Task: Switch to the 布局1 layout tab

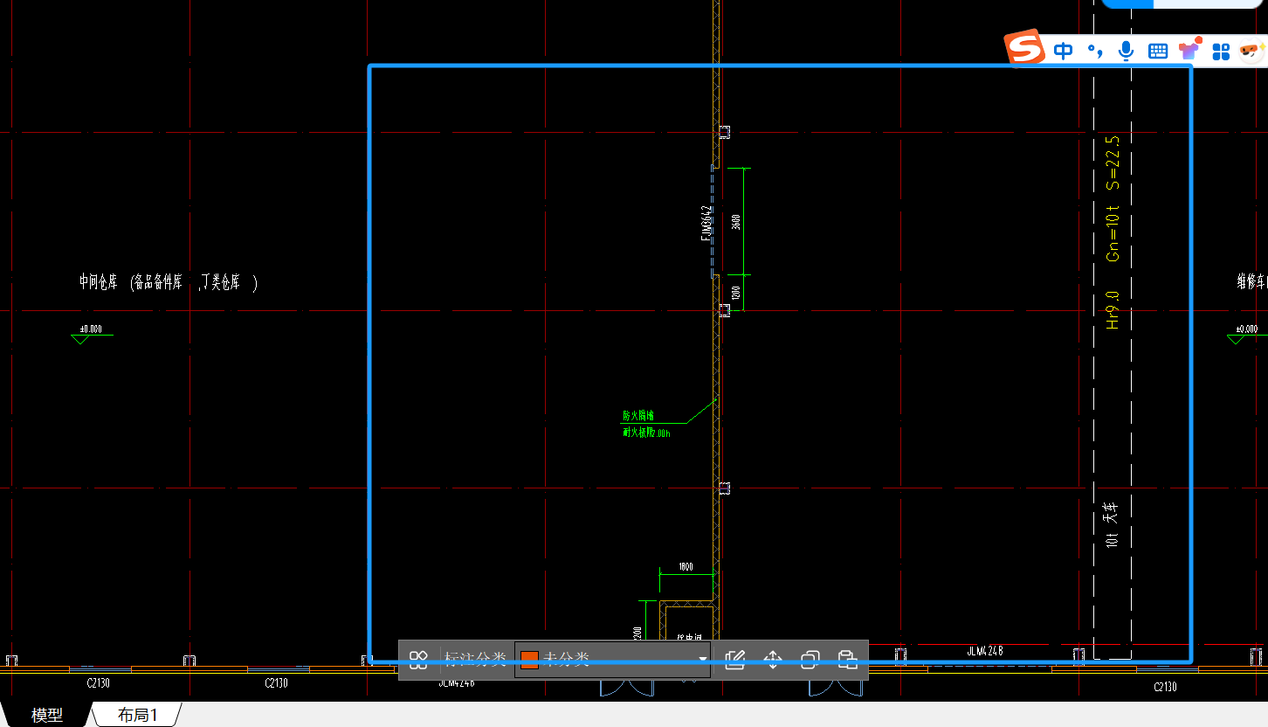Action: tap(138, 715)
